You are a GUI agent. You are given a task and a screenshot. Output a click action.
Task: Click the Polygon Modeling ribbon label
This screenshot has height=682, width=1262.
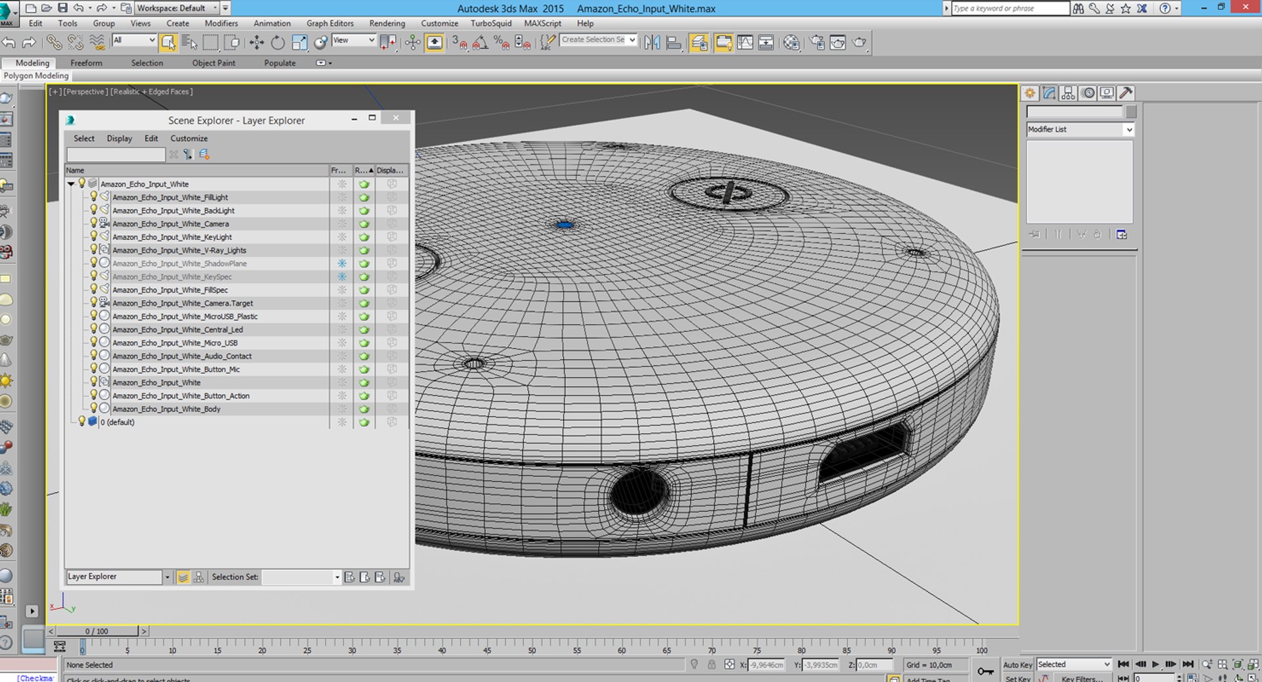click(x=36, y=76)
